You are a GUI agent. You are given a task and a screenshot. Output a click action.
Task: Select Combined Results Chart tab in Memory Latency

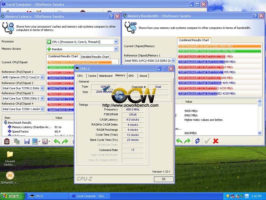[x=63, y=56]
